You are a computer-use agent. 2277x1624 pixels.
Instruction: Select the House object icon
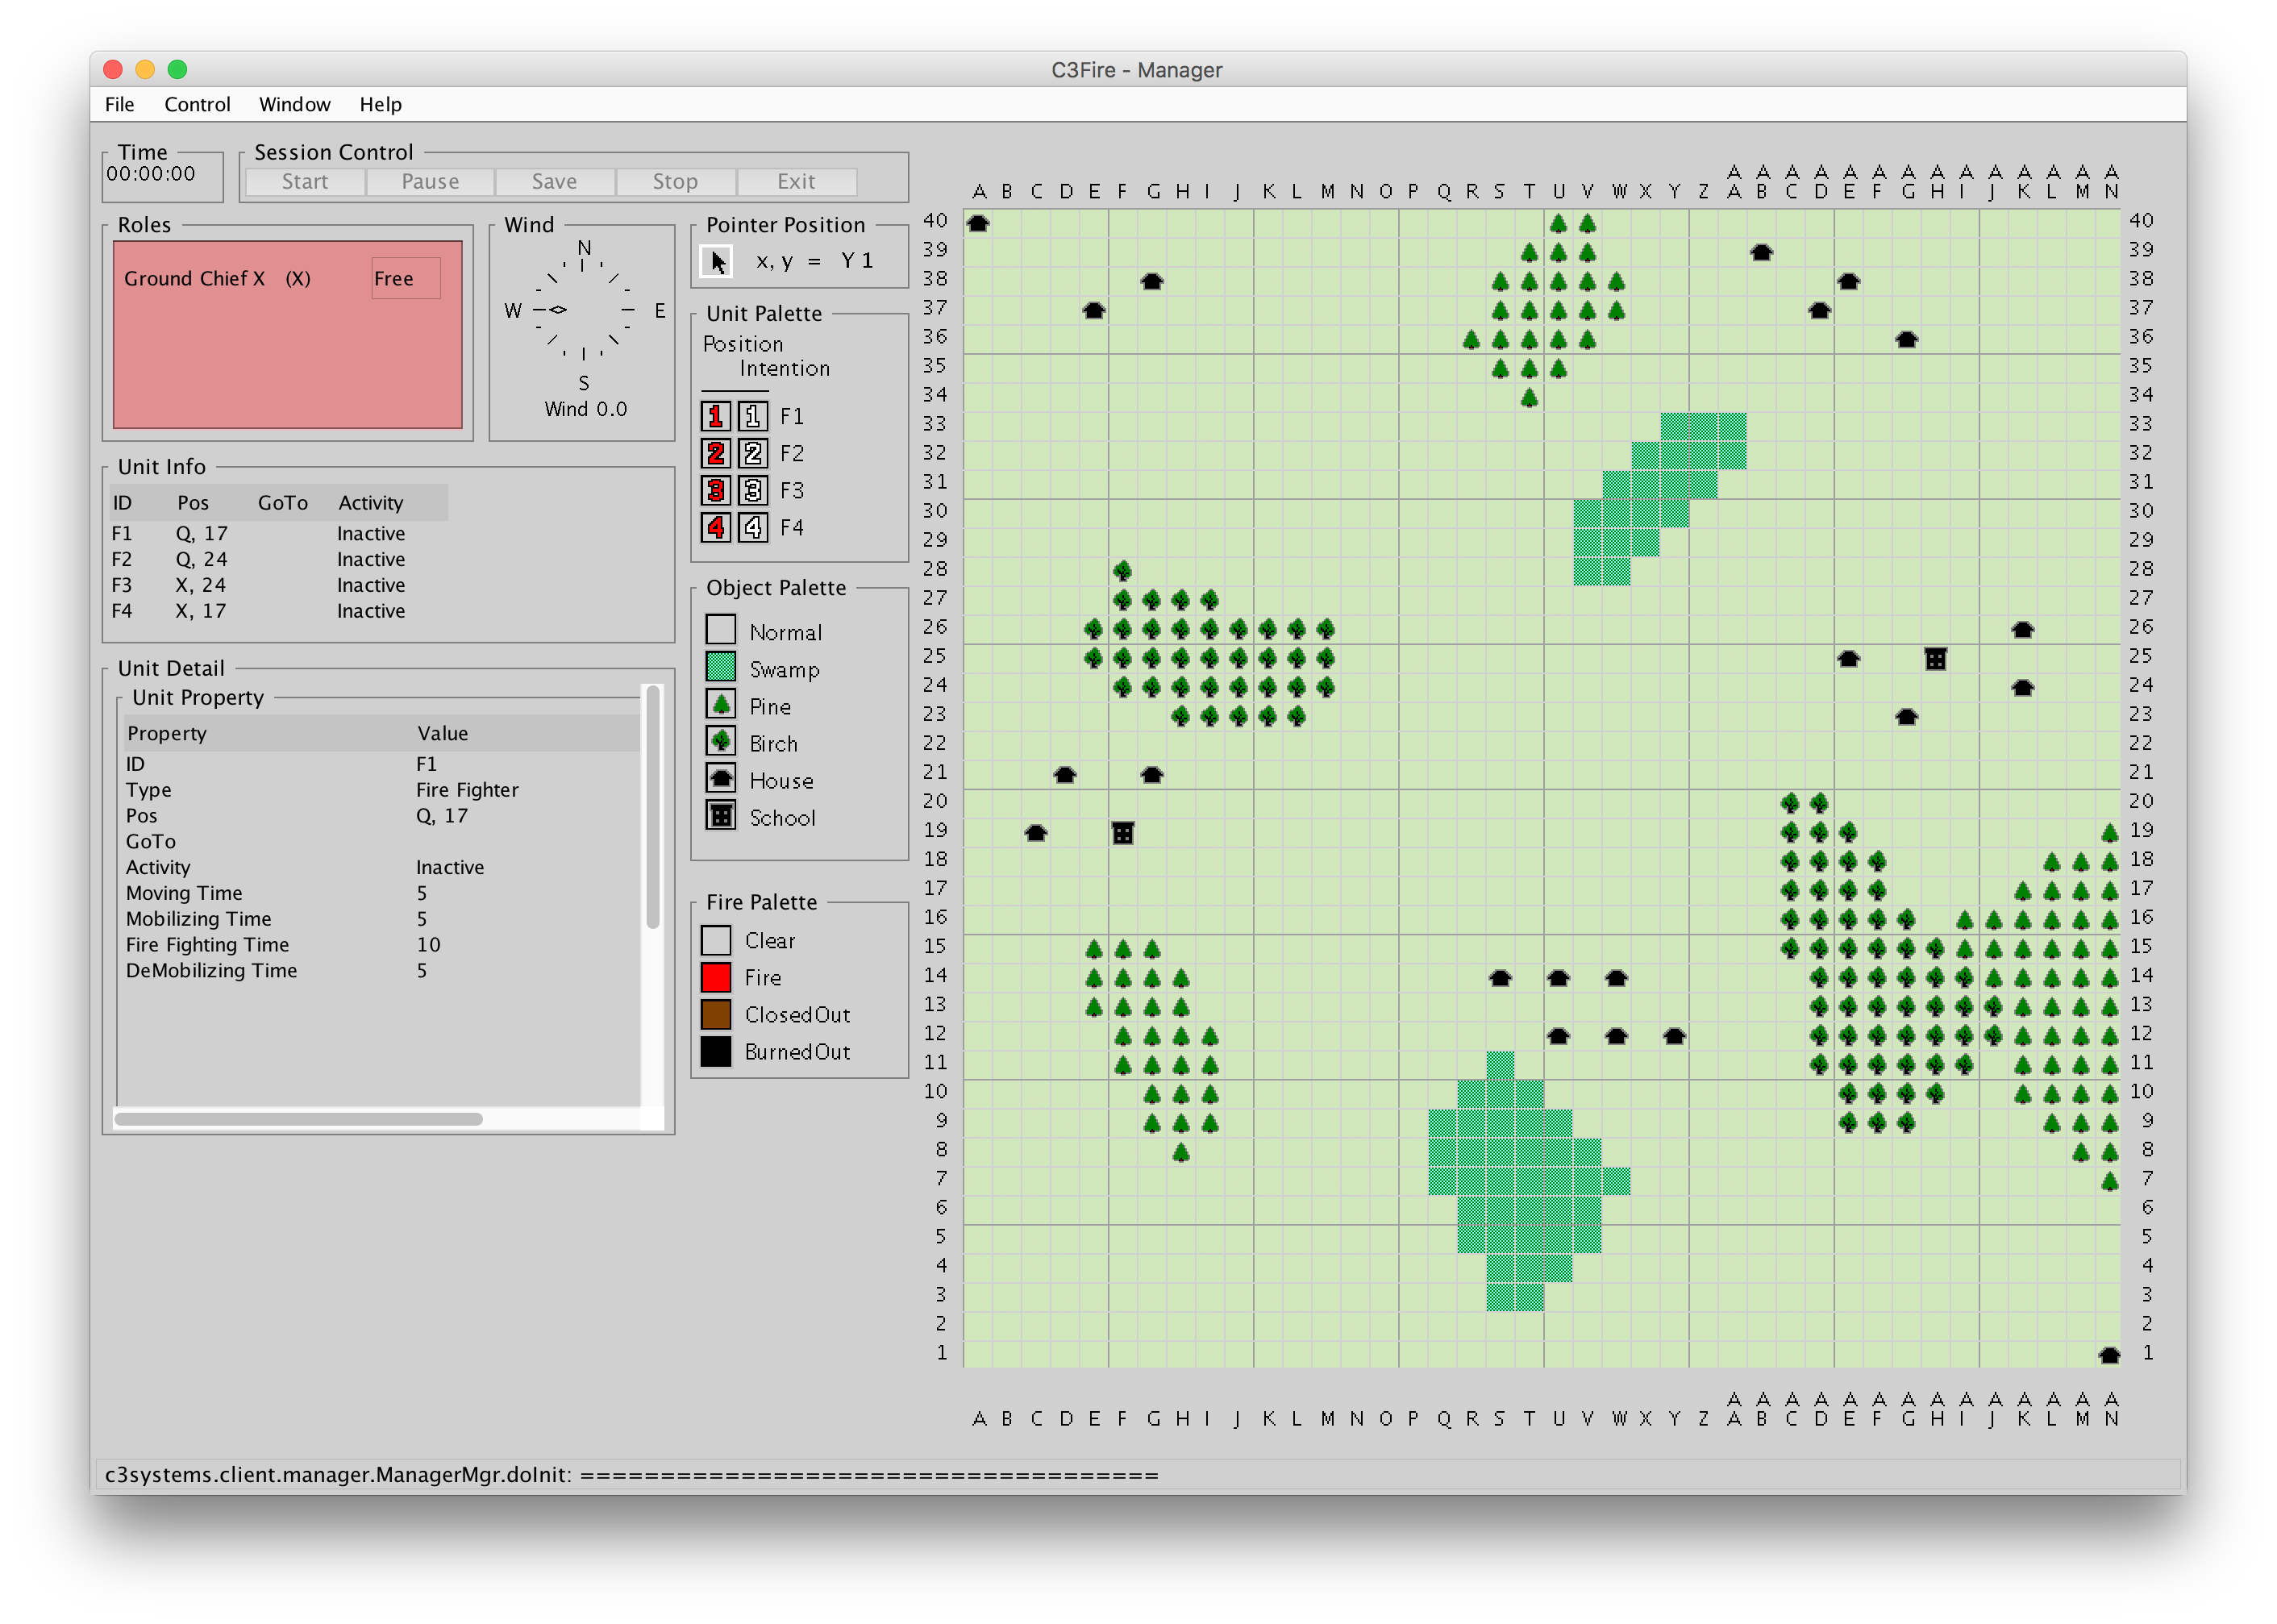pyautogui.click(x=720, y=779)
